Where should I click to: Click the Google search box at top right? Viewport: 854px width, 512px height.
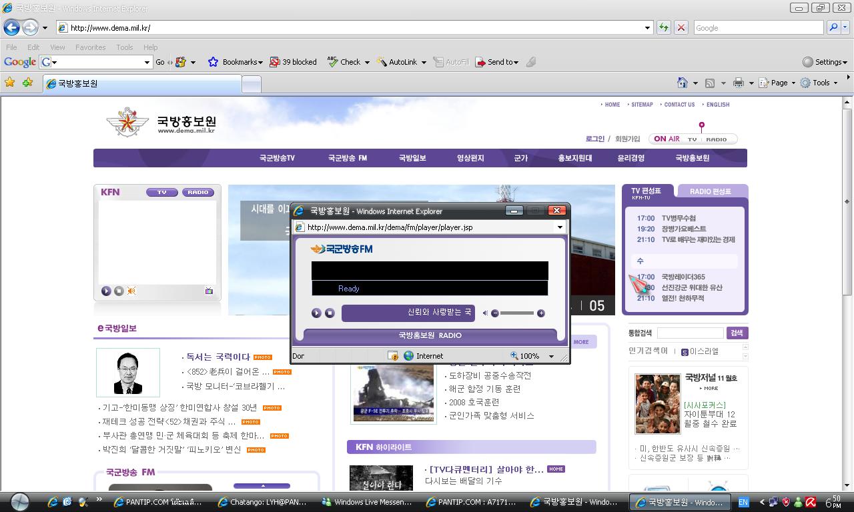tap(759, 27)
